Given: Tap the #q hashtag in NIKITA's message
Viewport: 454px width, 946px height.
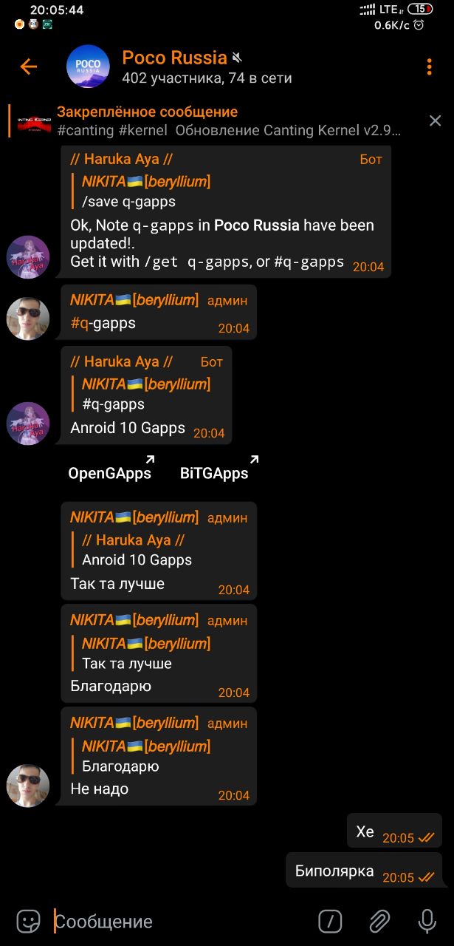Looking at the screenshot, I should coord(79,323).
